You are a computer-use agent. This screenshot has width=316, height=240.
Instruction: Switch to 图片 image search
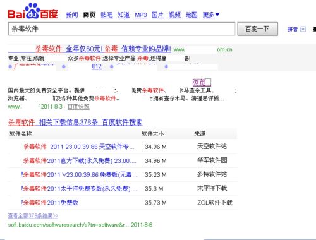click(x=157, y=15)
